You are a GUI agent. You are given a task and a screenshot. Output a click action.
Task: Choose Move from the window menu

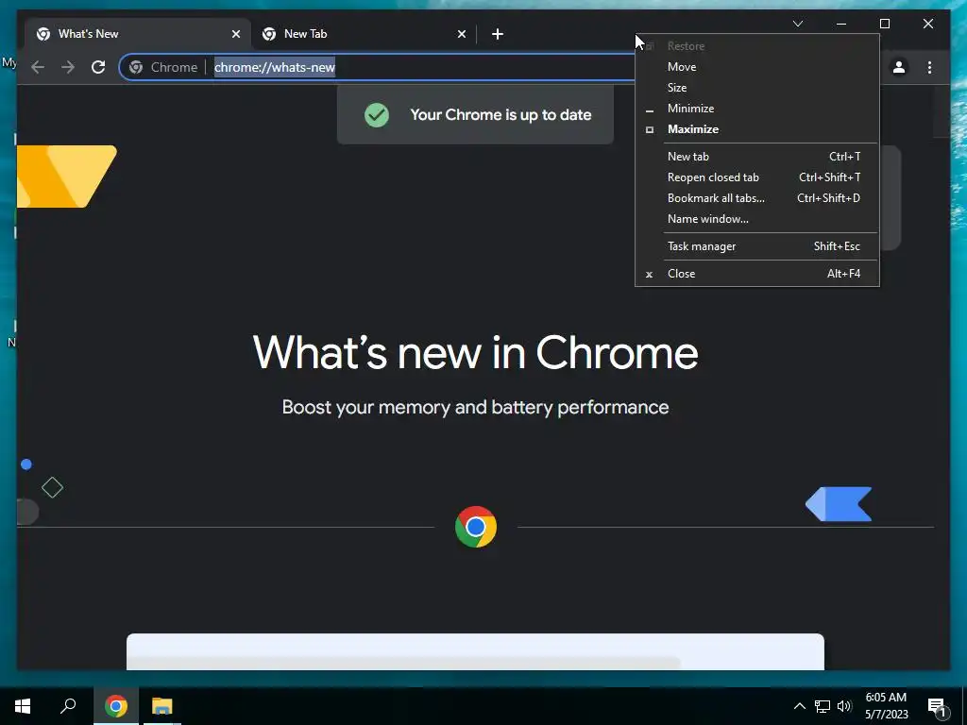point(757,67)
